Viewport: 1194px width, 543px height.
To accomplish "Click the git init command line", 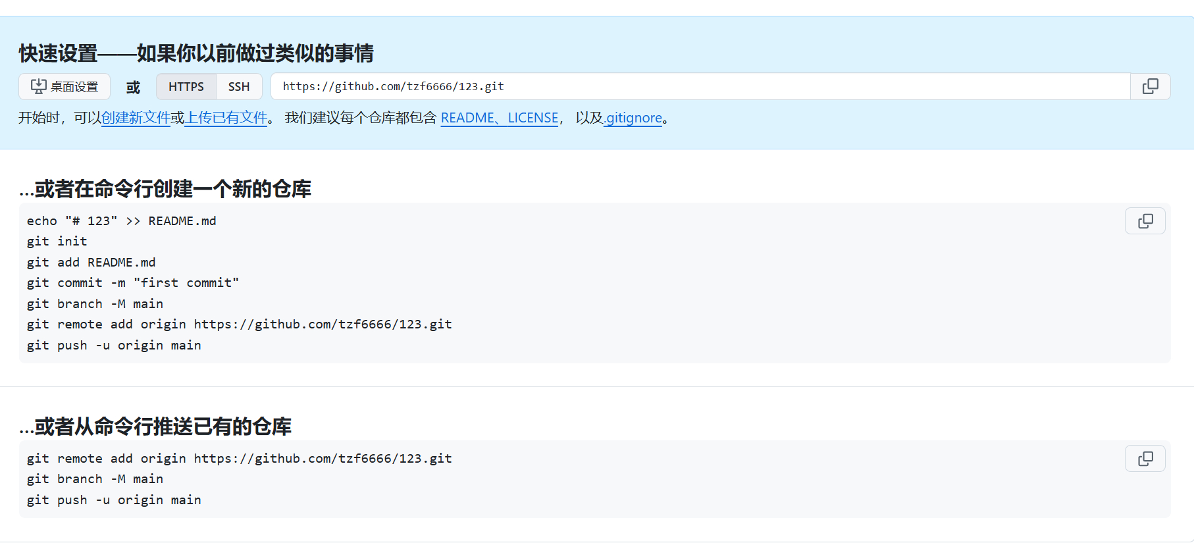I will coord(57,242).
